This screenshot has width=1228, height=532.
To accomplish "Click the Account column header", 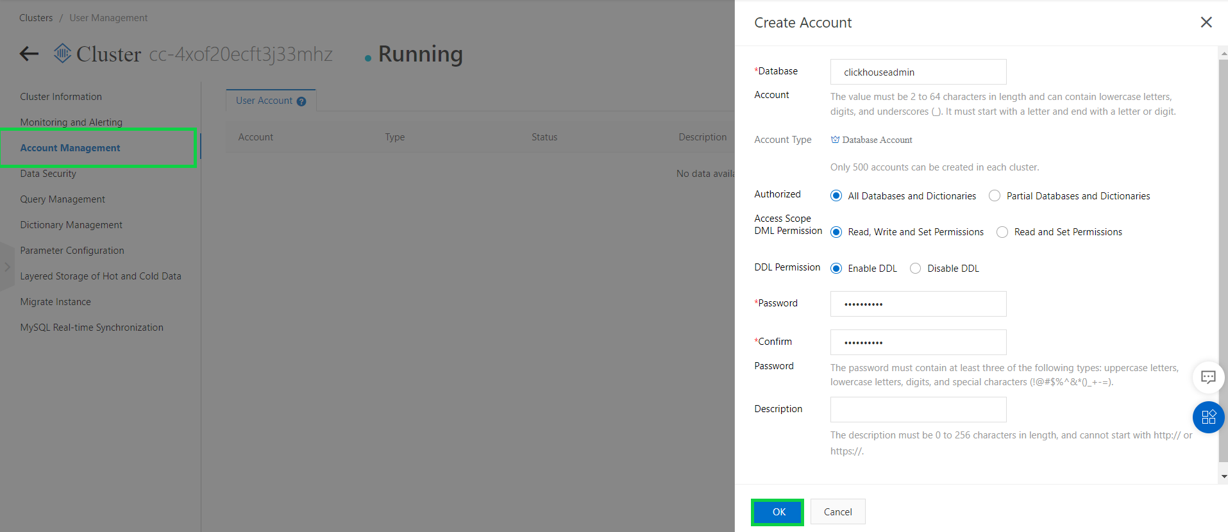I will click(x=256, y=137).
